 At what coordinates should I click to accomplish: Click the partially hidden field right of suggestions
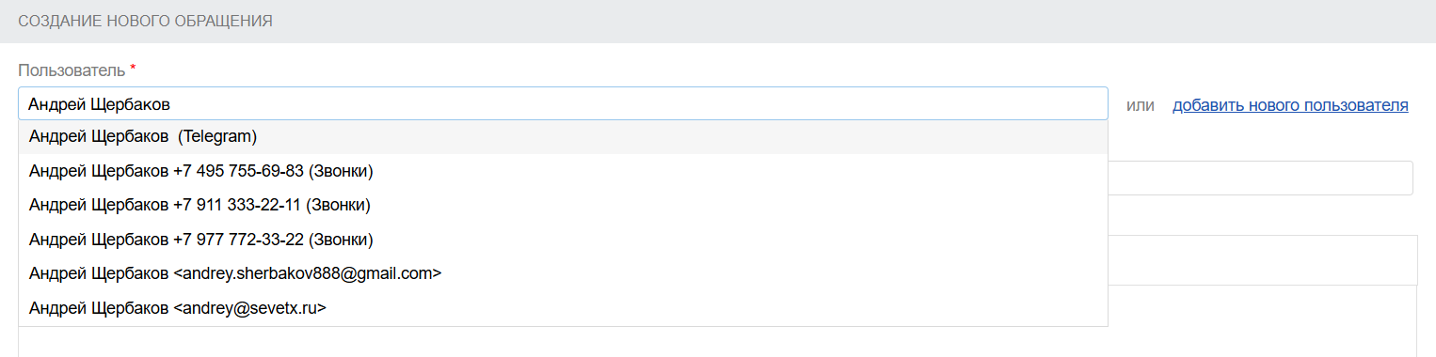coord(1261,178)
